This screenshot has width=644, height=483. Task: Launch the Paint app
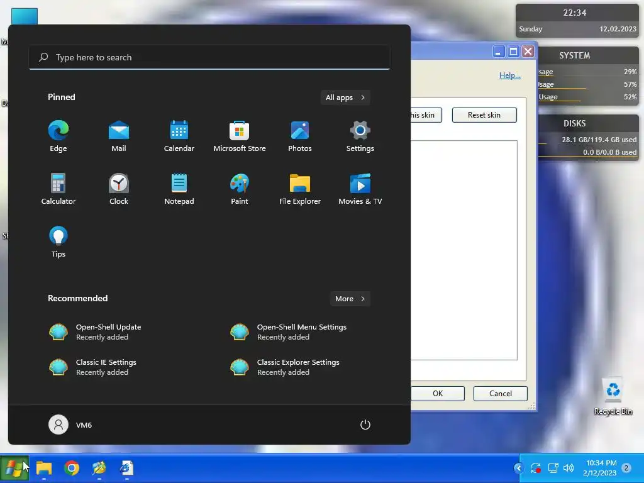[x=240, y=189]
